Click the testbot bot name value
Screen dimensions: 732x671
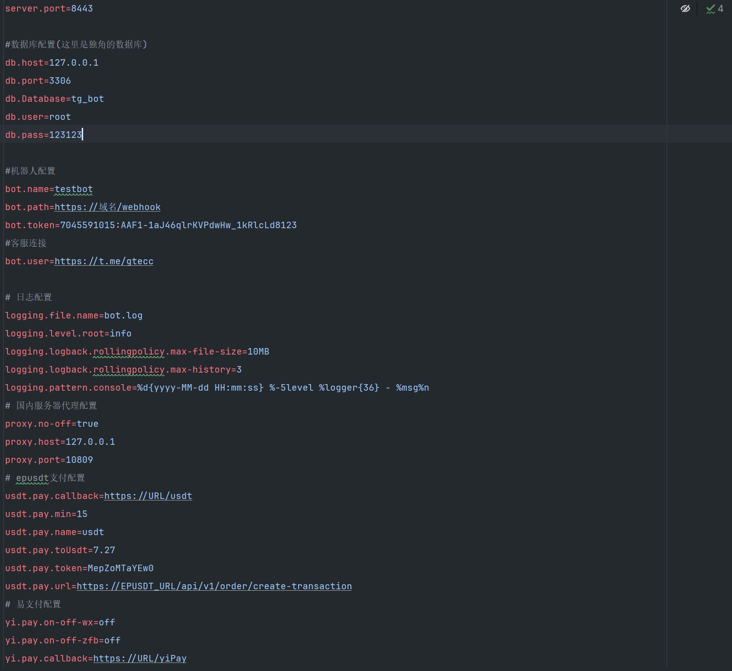coord(74,189)
